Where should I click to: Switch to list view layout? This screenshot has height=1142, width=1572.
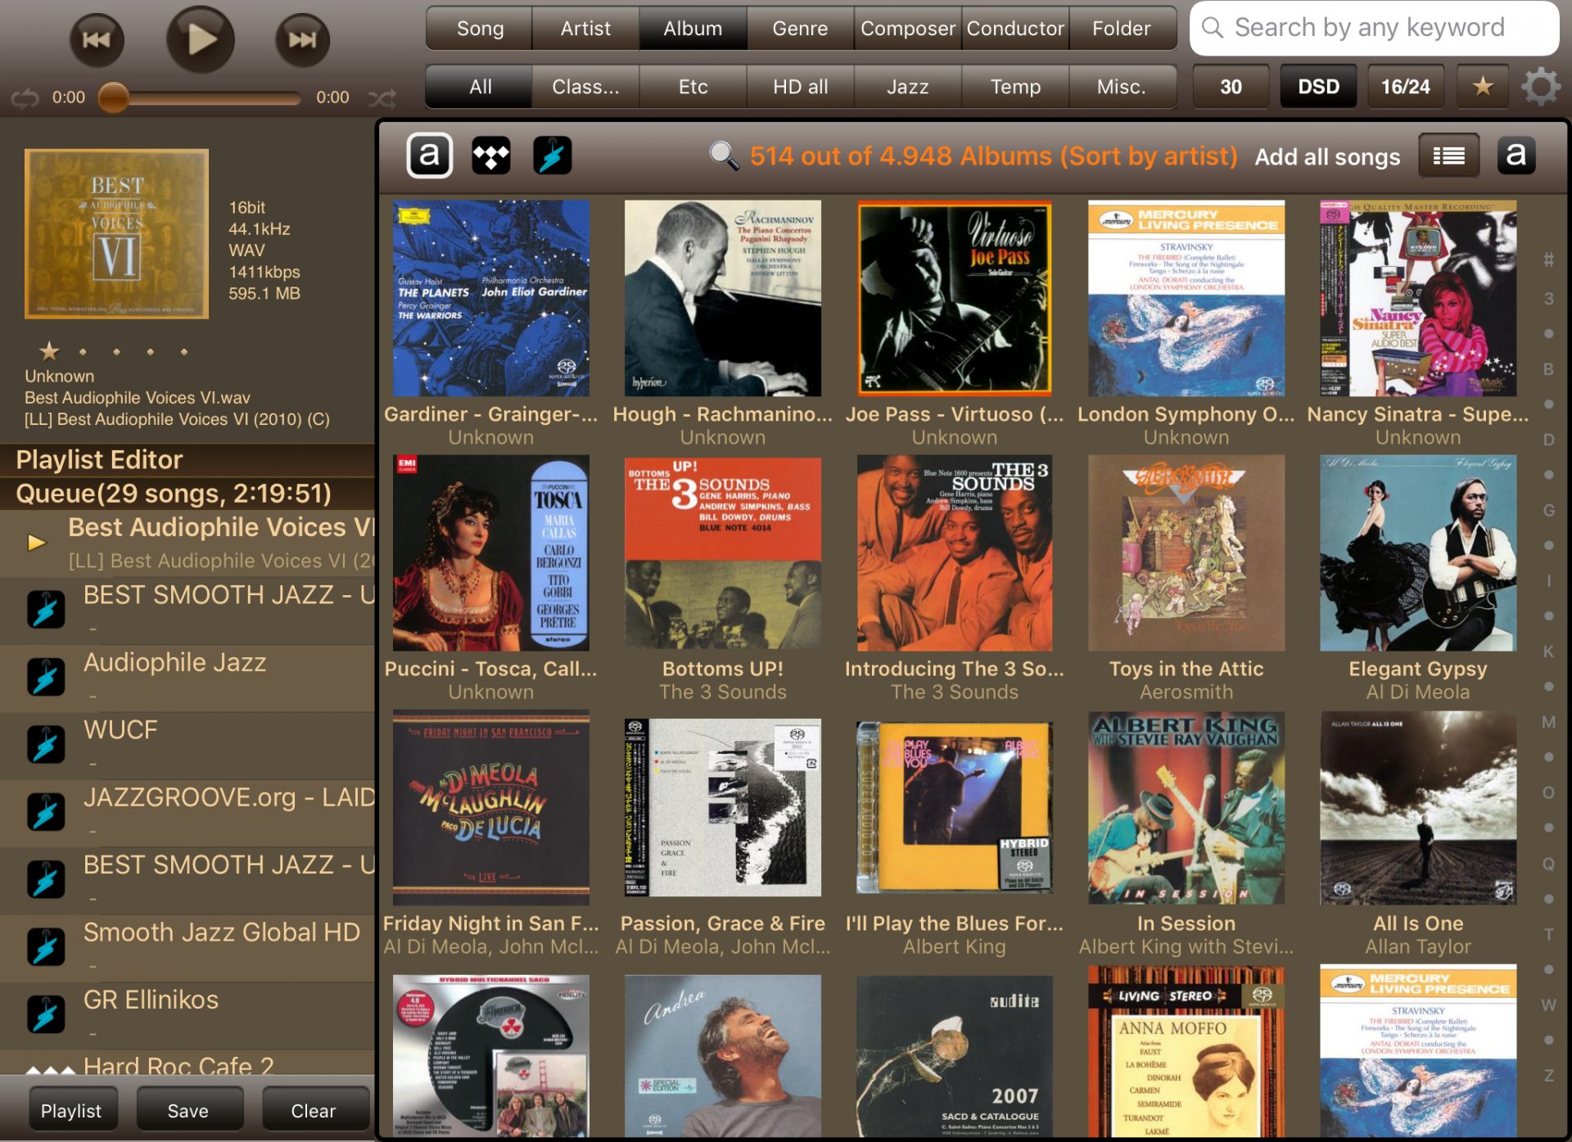[1448, 156]
